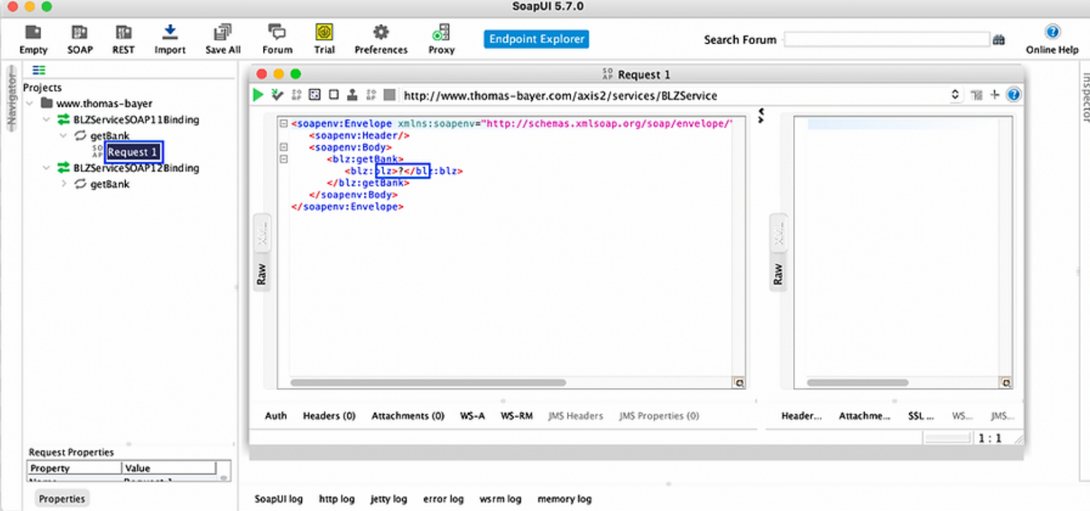Open the request editor help icon

point(1013,95)
